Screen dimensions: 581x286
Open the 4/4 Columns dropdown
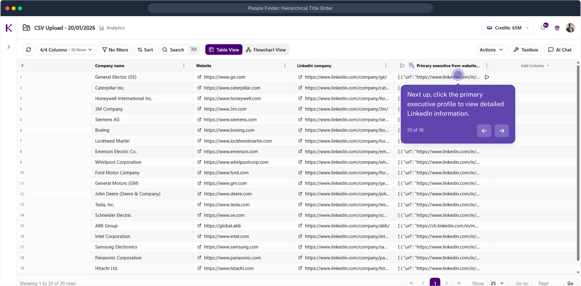coord(66,50)
